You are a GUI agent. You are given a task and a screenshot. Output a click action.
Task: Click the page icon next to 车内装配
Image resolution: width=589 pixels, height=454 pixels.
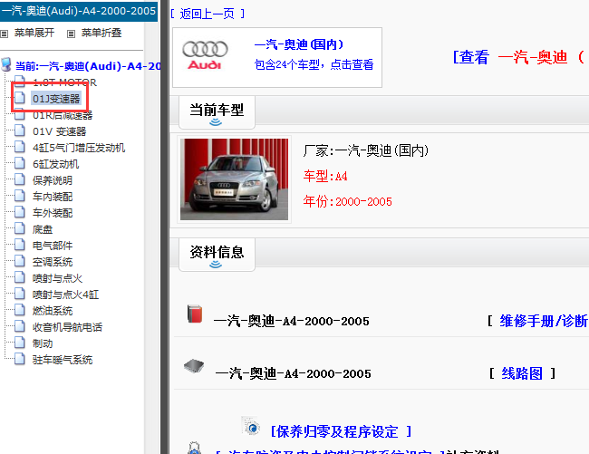pos(20,196)
